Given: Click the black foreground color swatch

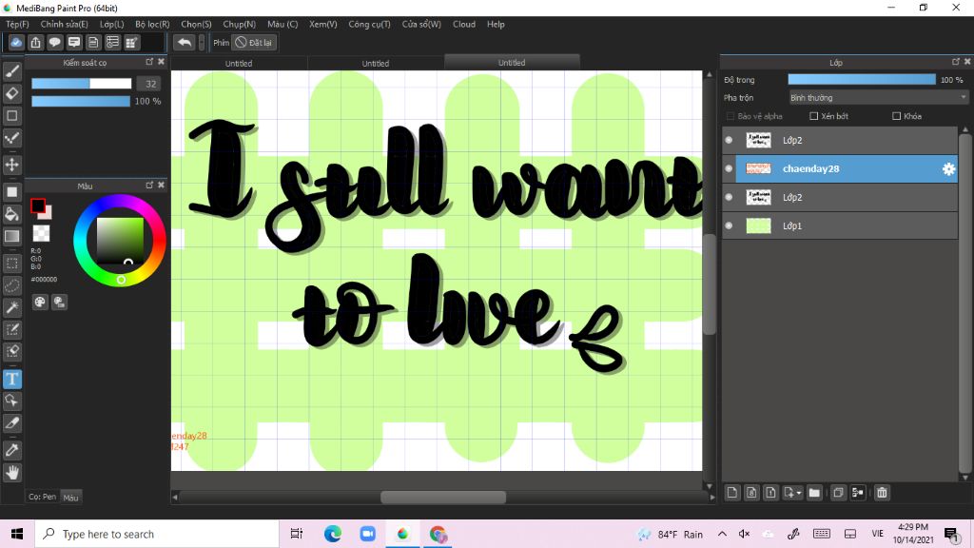Looking at the screenshot, I should [x=38, y=205].
